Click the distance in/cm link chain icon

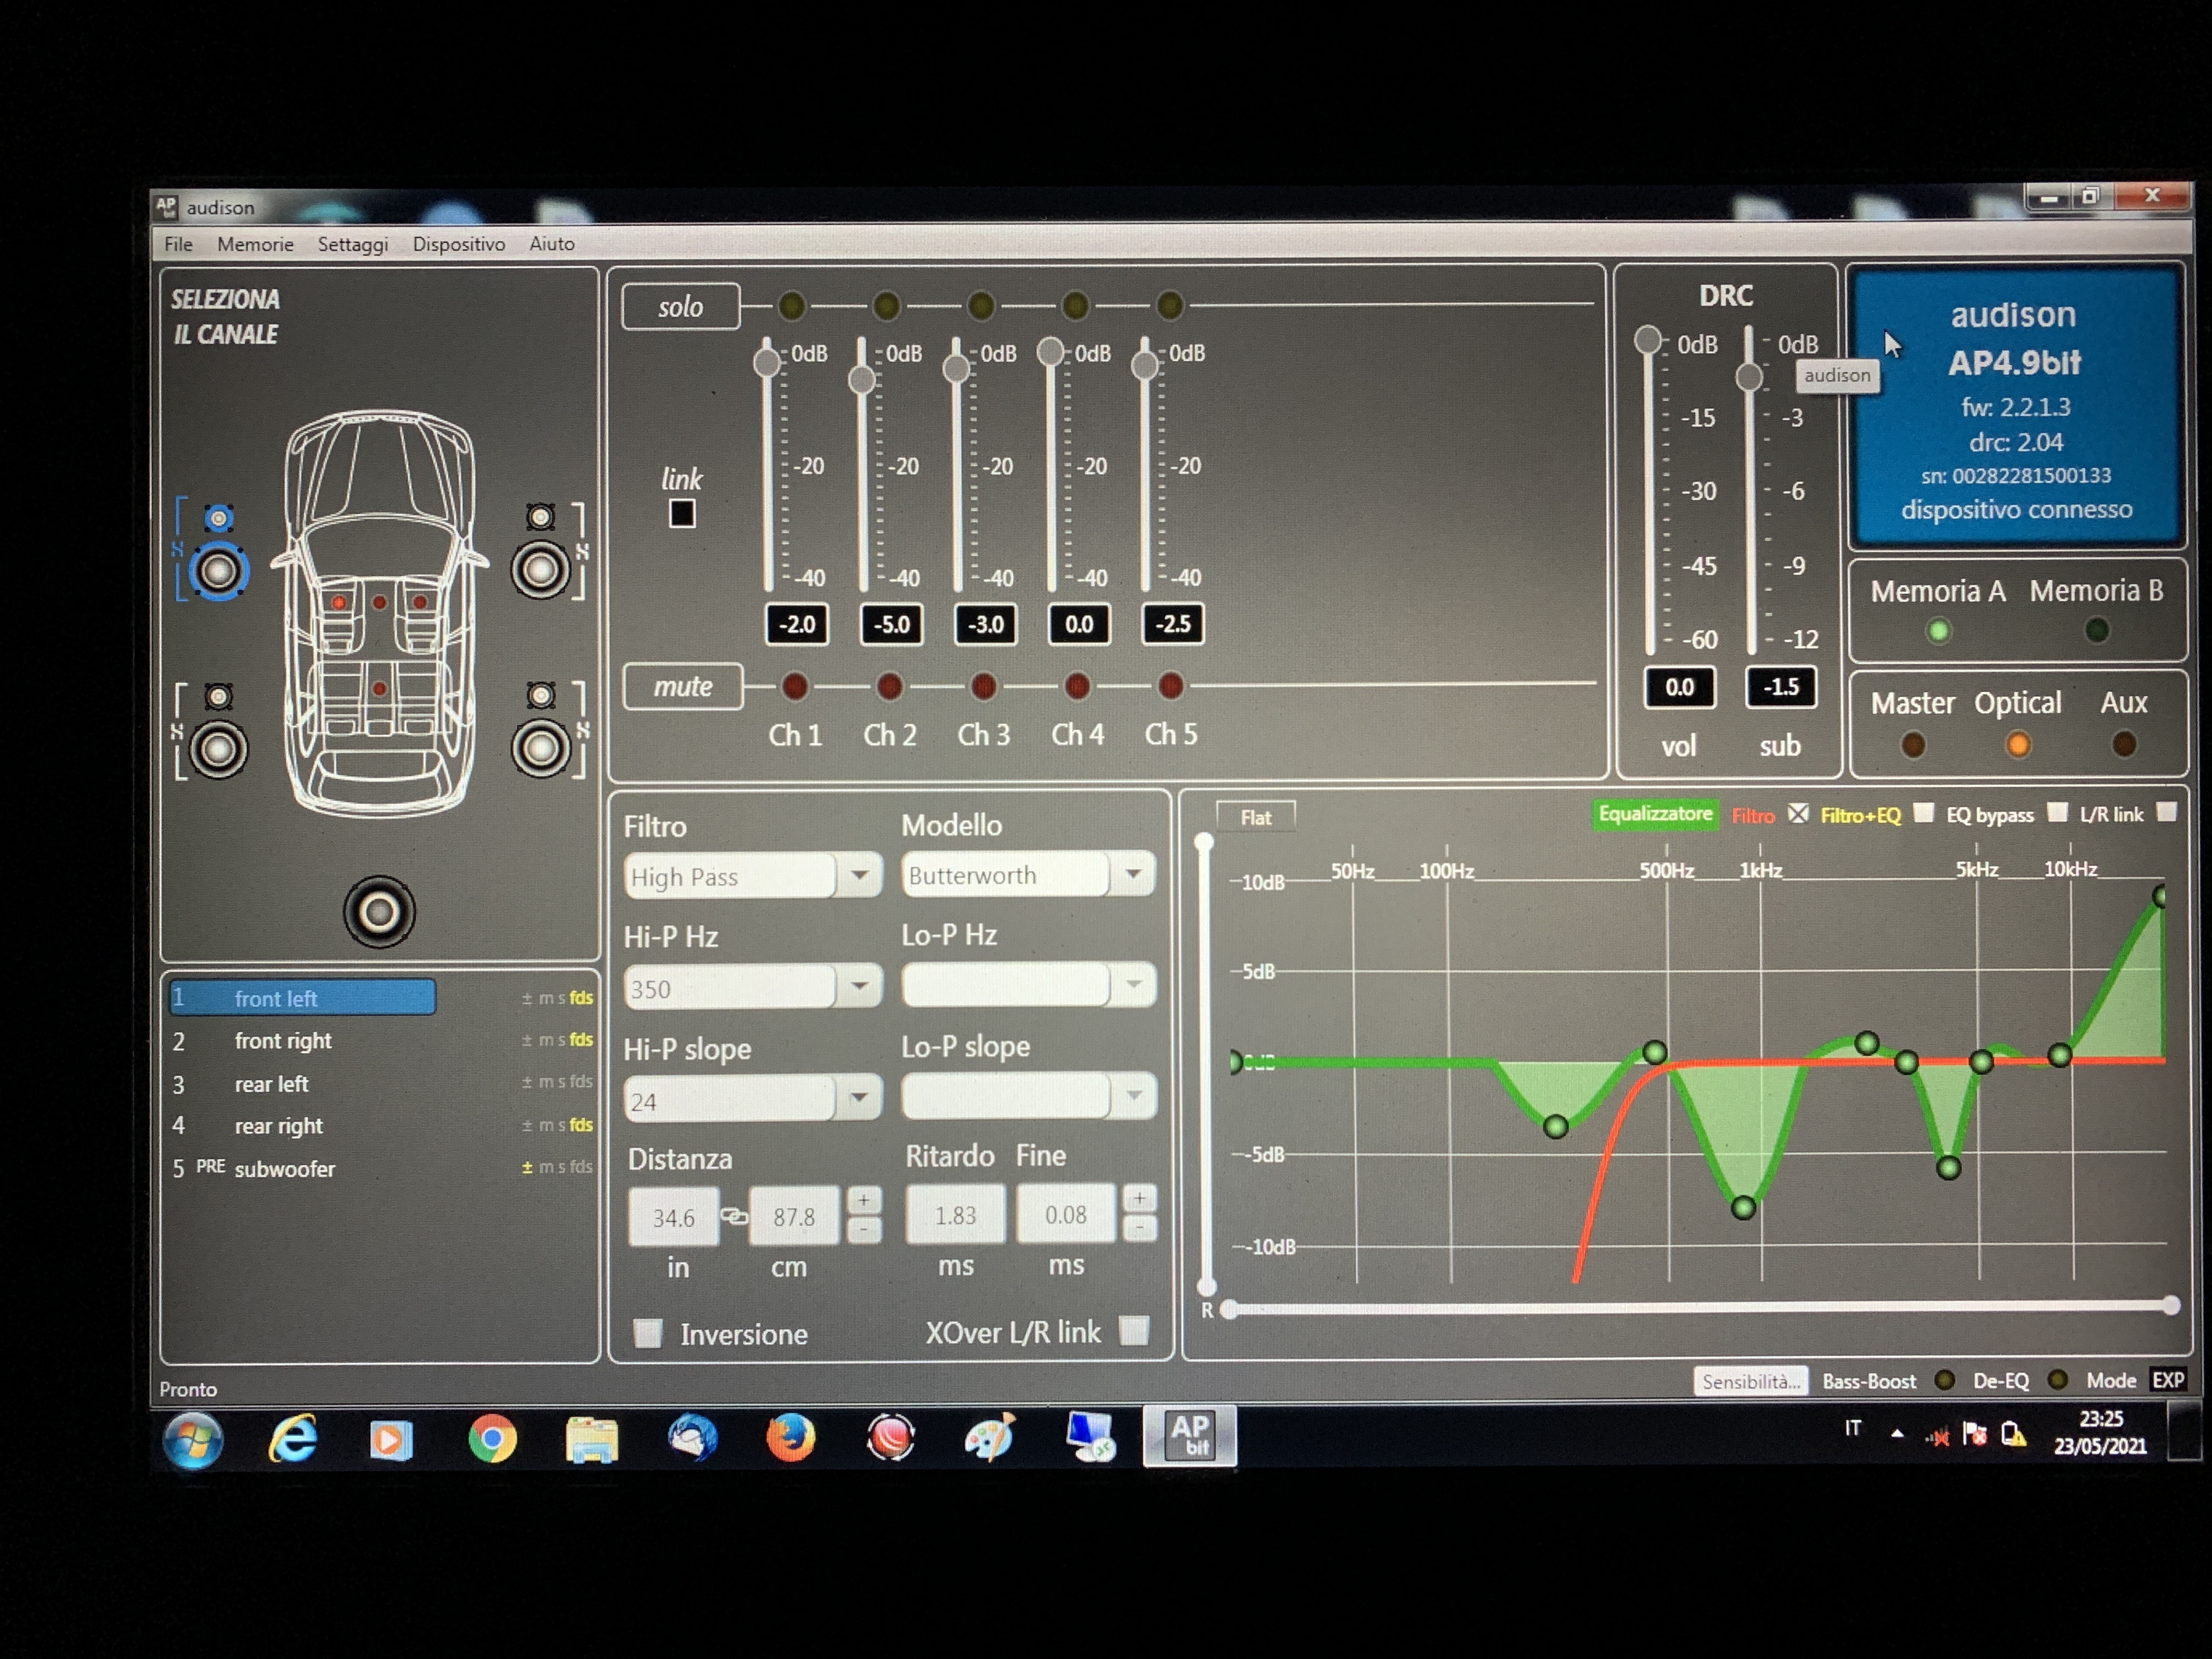[734, 1216]
